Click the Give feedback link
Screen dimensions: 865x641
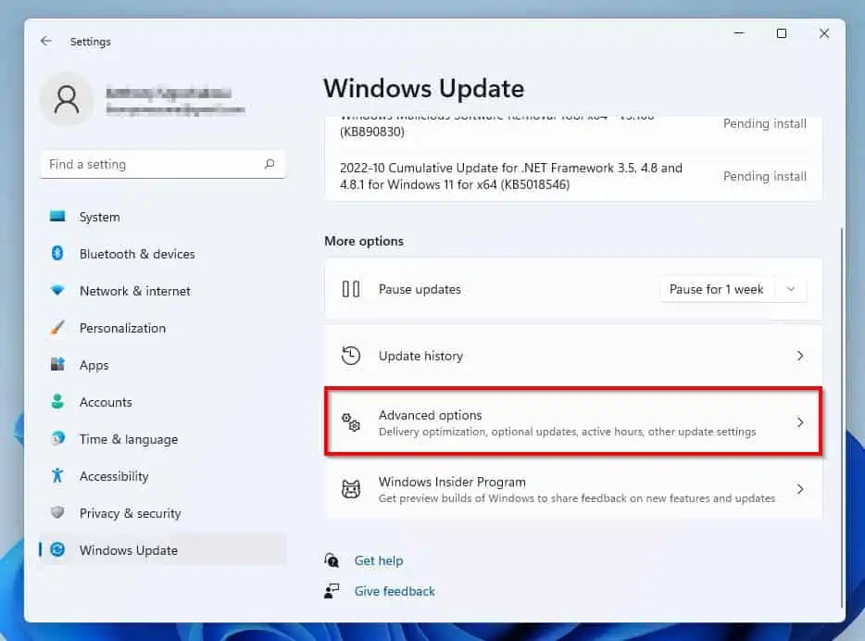[x=395, y=591]
